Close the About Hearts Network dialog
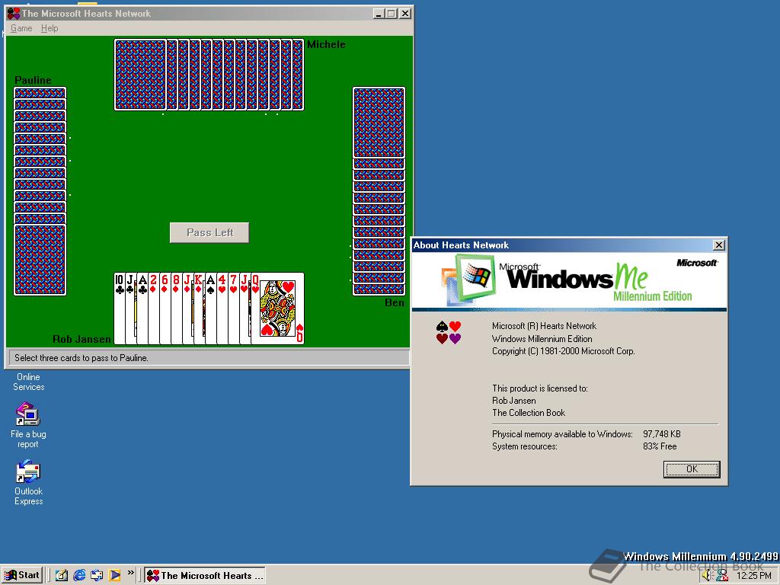The width and height of the screenshot is (780, 585). pos(719,245)
